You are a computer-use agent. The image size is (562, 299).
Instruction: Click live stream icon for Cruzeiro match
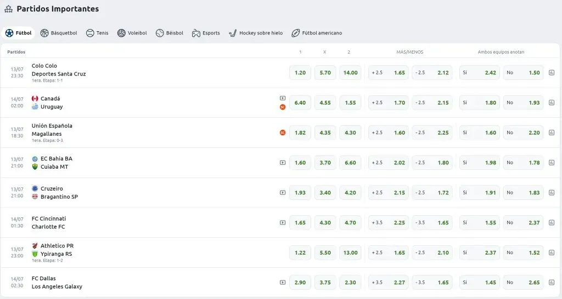[x=283, y=192]
